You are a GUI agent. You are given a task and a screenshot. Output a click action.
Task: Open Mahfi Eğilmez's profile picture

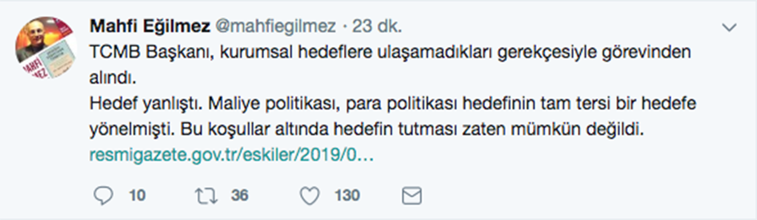pyautogui.click(x=46, y=47)
